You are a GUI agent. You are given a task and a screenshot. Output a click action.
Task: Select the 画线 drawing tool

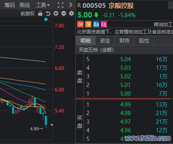pos(25,5)
